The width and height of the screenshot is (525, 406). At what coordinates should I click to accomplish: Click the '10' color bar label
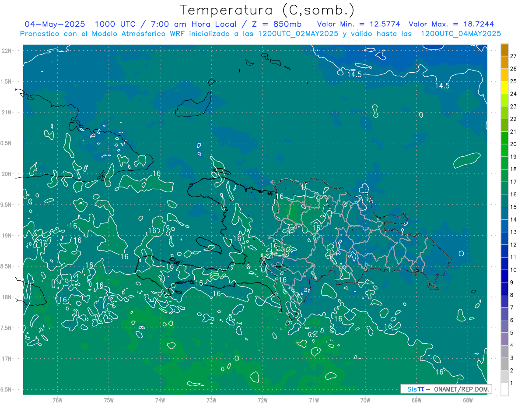click(514, 270)
